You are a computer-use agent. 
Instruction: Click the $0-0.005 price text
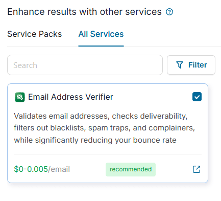[x=31, y=169]
